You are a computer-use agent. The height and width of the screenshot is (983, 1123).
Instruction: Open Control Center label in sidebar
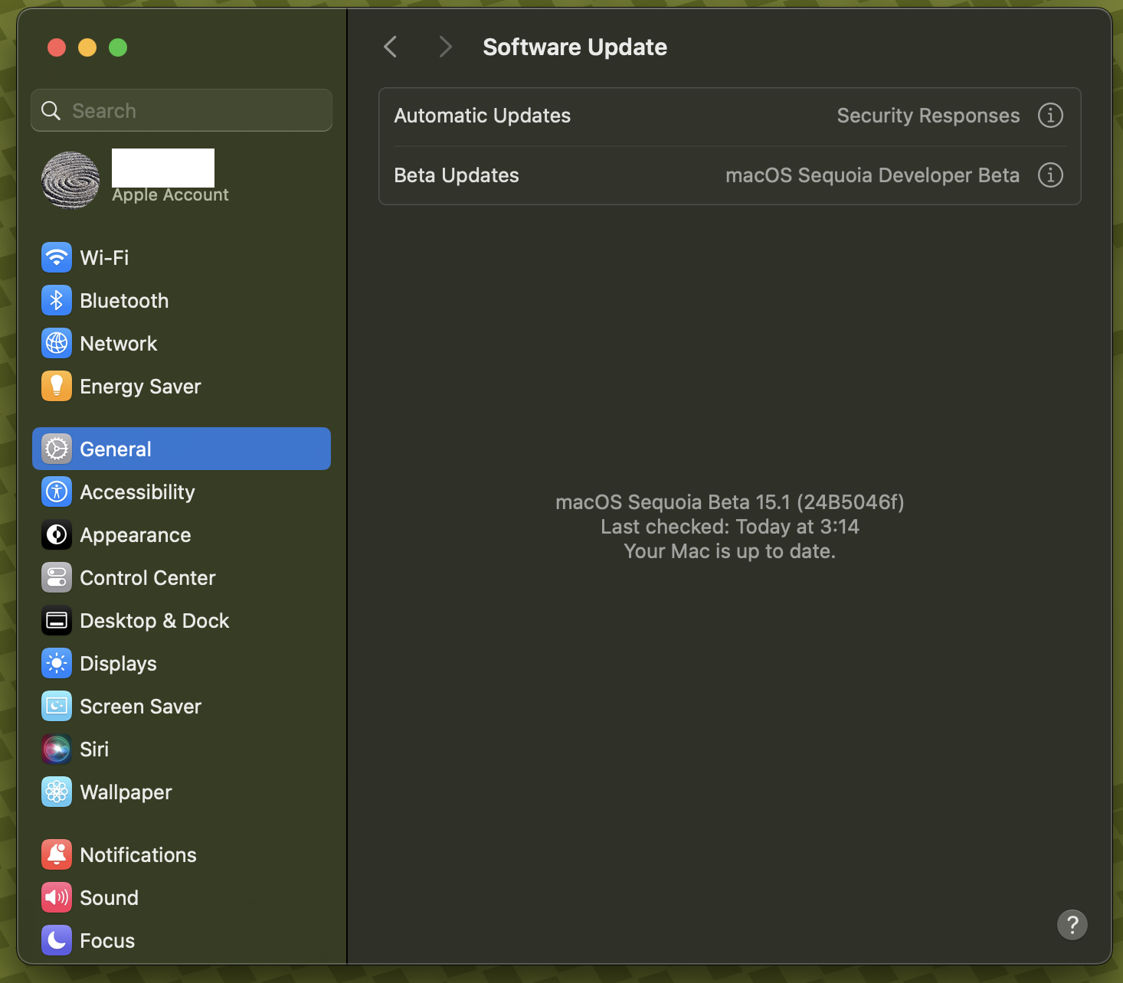(148, 578)
